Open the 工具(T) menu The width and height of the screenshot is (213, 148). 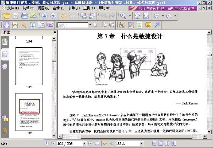click(x=89, y=8)
